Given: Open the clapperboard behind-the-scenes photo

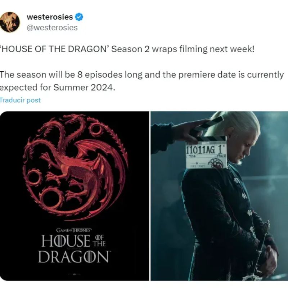Looking at the screenshot, I should click(x=219, y=196).
